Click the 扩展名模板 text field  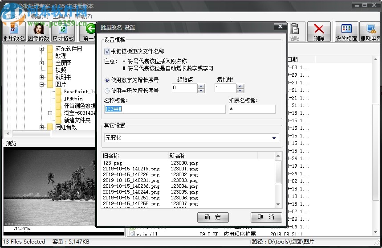point(252,109)
